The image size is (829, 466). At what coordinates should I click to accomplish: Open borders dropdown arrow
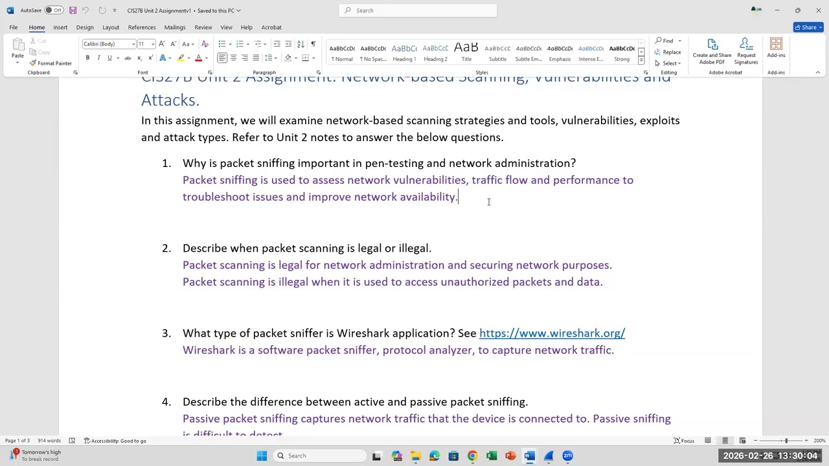[313, 58]
